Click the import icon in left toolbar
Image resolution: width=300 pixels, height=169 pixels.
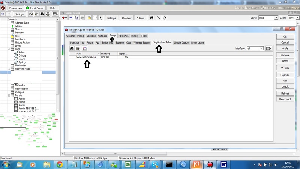point(31,14)
